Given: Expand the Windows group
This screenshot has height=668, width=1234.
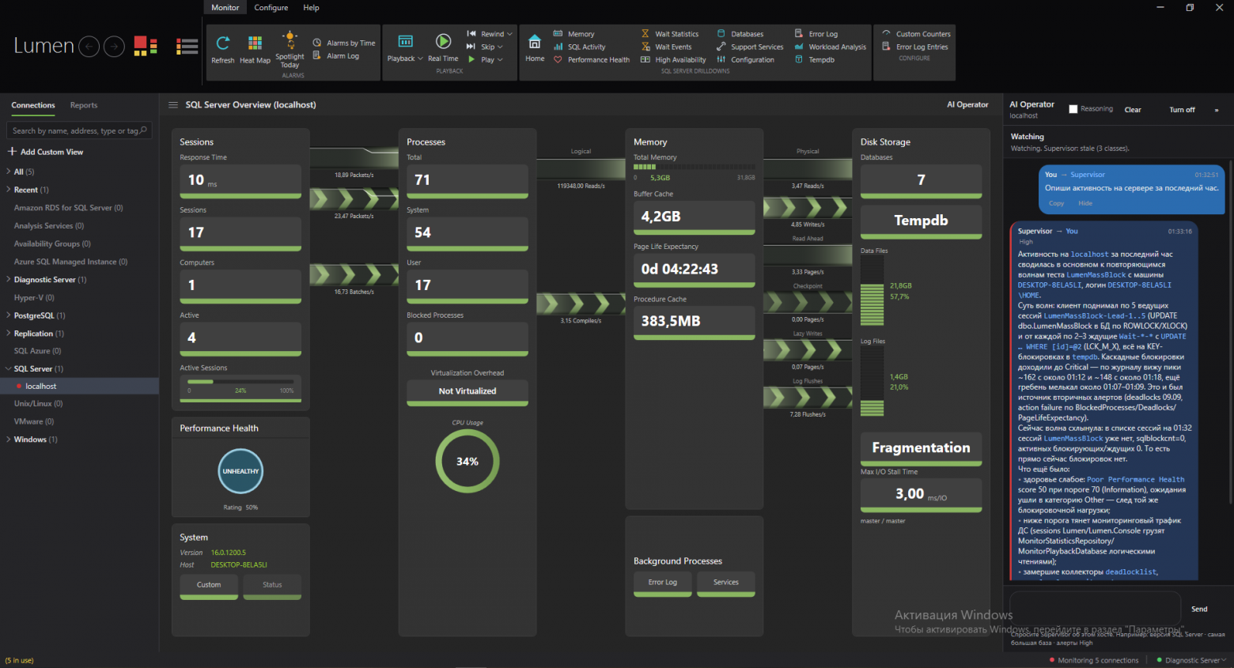Looking at the screenshot, I should pos(9,440).
